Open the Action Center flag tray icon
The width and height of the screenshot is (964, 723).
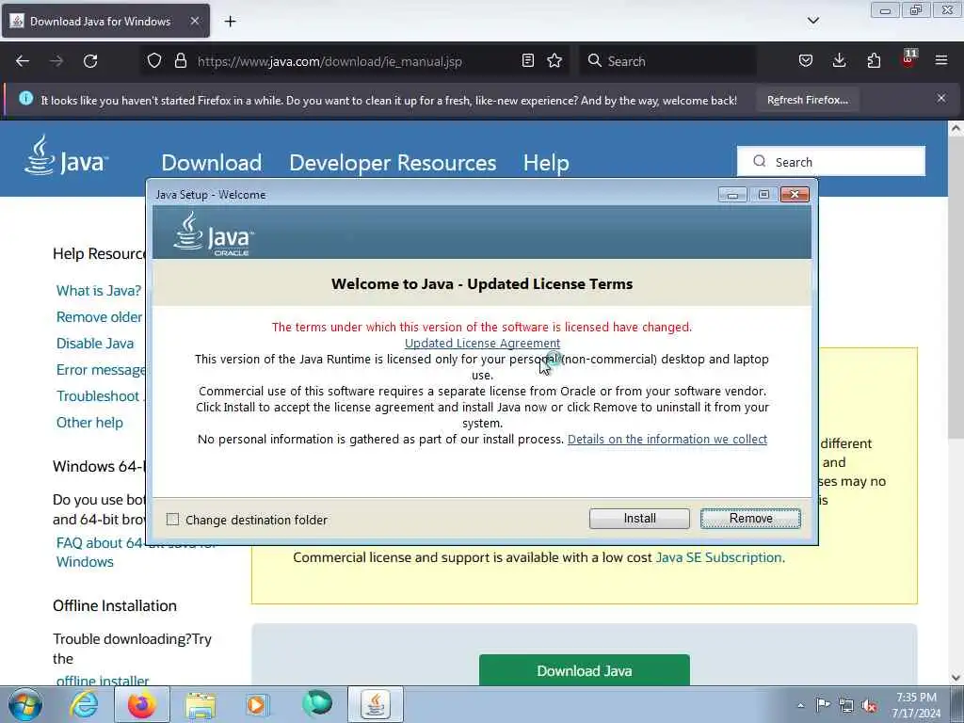822,704
